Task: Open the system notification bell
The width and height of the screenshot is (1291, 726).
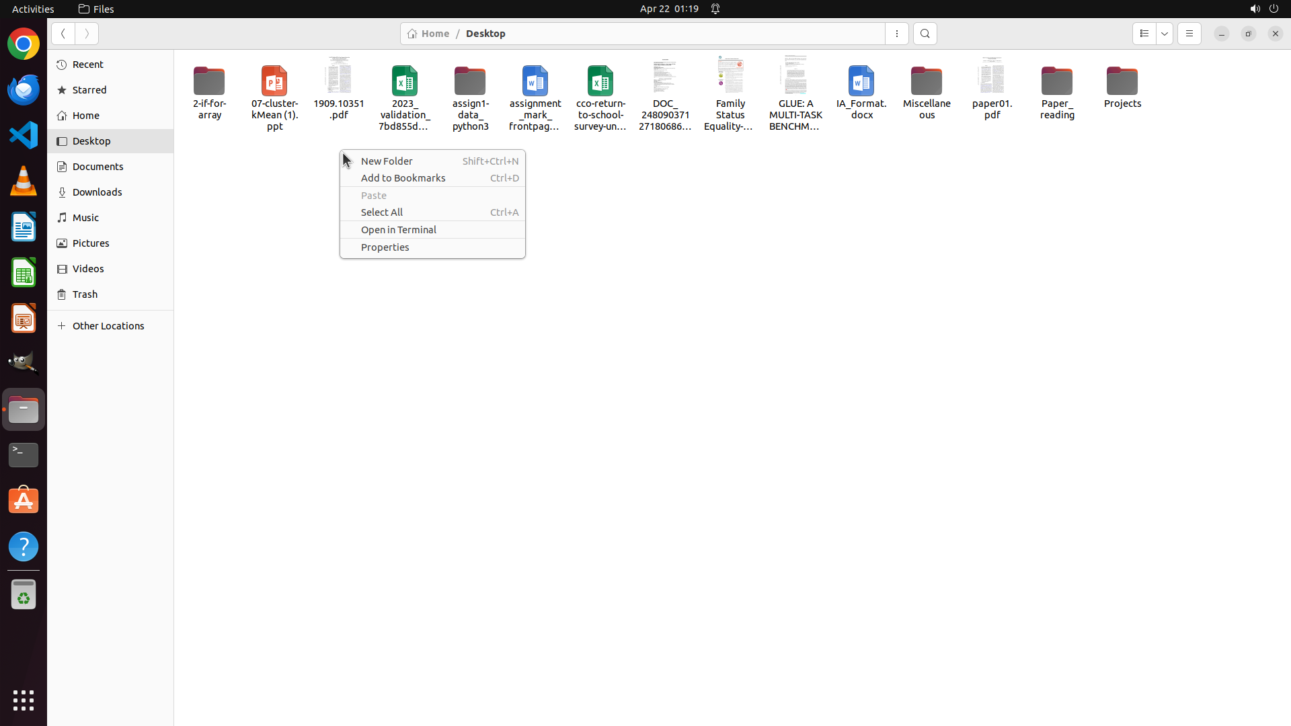Action: pos(715,9)
